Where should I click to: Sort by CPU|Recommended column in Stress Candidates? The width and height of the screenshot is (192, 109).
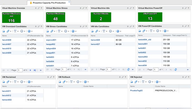pyautogui.click(x=79, y=36)
